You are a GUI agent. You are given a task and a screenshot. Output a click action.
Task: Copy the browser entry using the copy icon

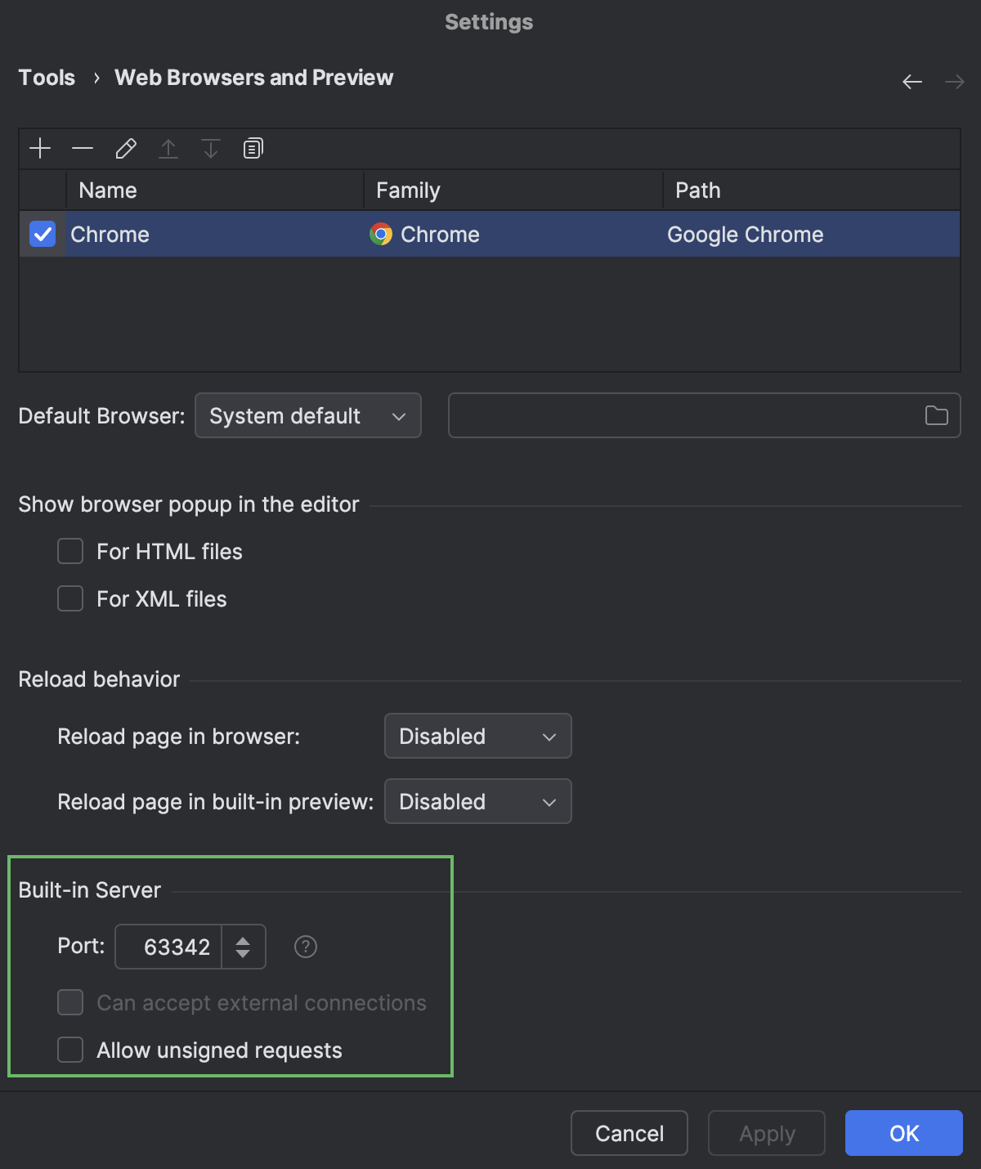click(253, 148)
